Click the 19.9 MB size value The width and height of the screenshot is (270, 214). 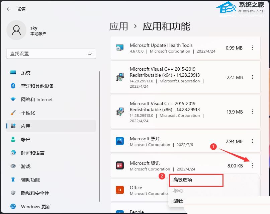(235, 112)
